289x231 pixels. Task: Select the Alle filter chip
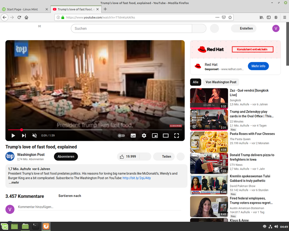tap(196, 82)
